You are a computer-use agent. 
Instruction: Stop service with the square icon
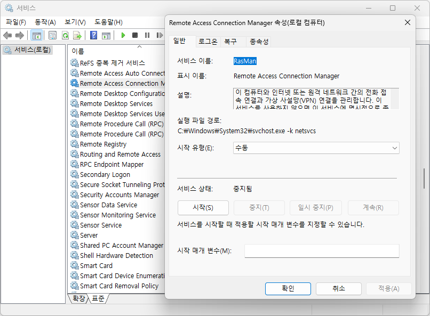pos(135,35)
